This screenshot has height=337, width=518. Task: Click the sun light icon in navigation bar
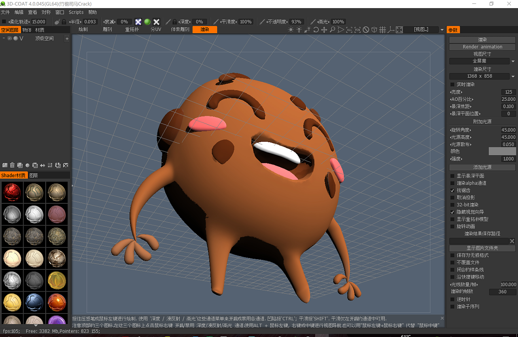coord(291,30)
